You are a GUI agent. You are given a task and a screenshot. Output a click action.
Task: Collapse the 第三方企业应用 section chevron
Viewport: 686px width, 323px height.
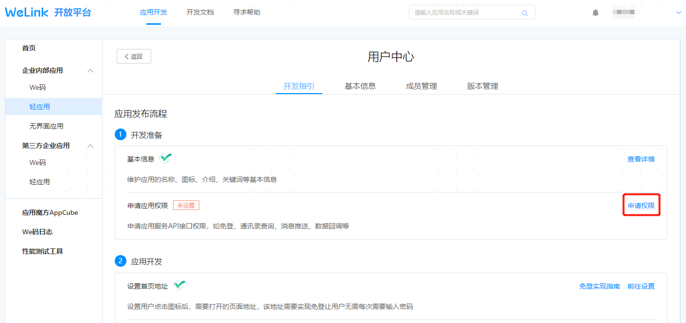coord(90,146)
